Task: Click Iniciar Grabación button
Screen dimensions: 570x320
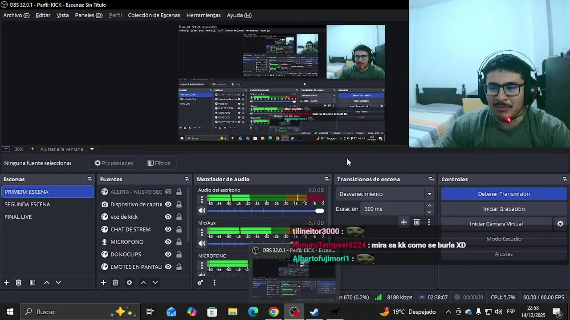Action: [x=504, y=209]
